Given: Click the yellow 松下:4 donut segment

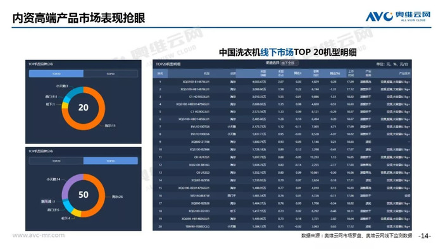Looking at the screenshot, I should click(x=76, y=213).
